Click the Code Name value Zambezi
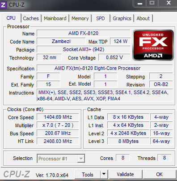The height and width of the screenshot is (181, 177). (61, 41)
